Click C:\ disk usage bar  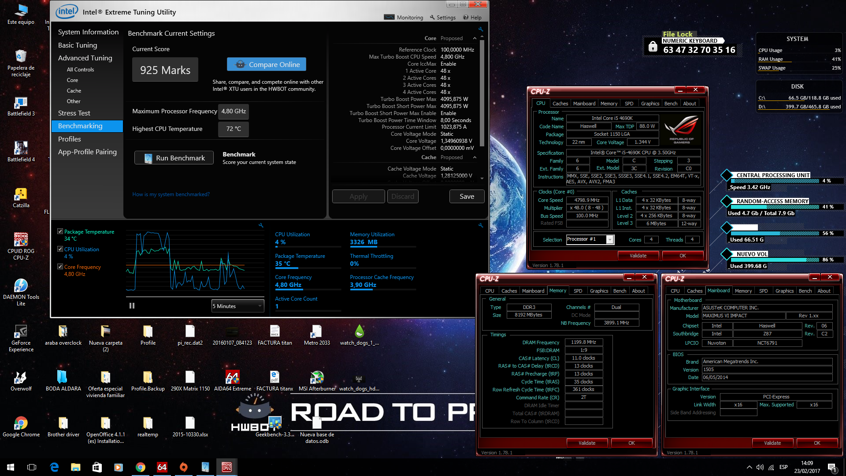pos(799,101)
